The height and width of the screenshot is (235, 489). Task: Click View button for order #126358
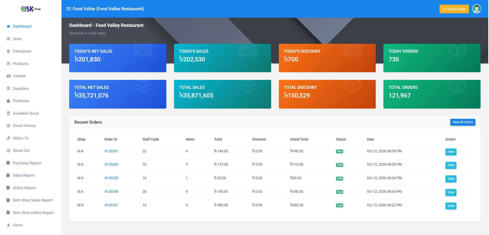coord(451,192)
